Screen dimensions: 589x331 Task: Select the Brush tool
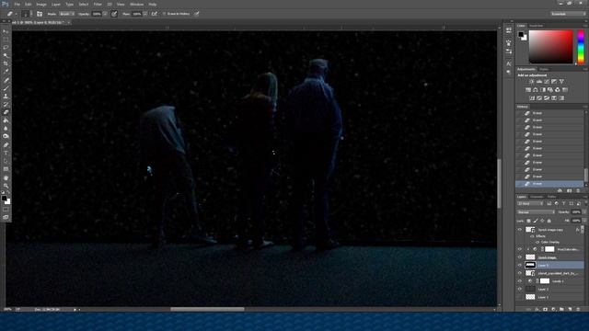point(6,88)
